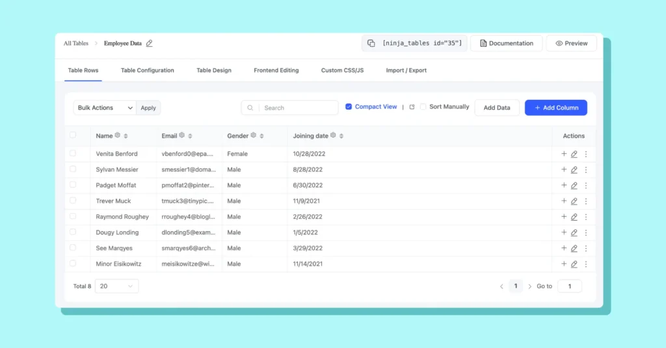Select the Venita Benford row checkbox

tap(73, 153)
